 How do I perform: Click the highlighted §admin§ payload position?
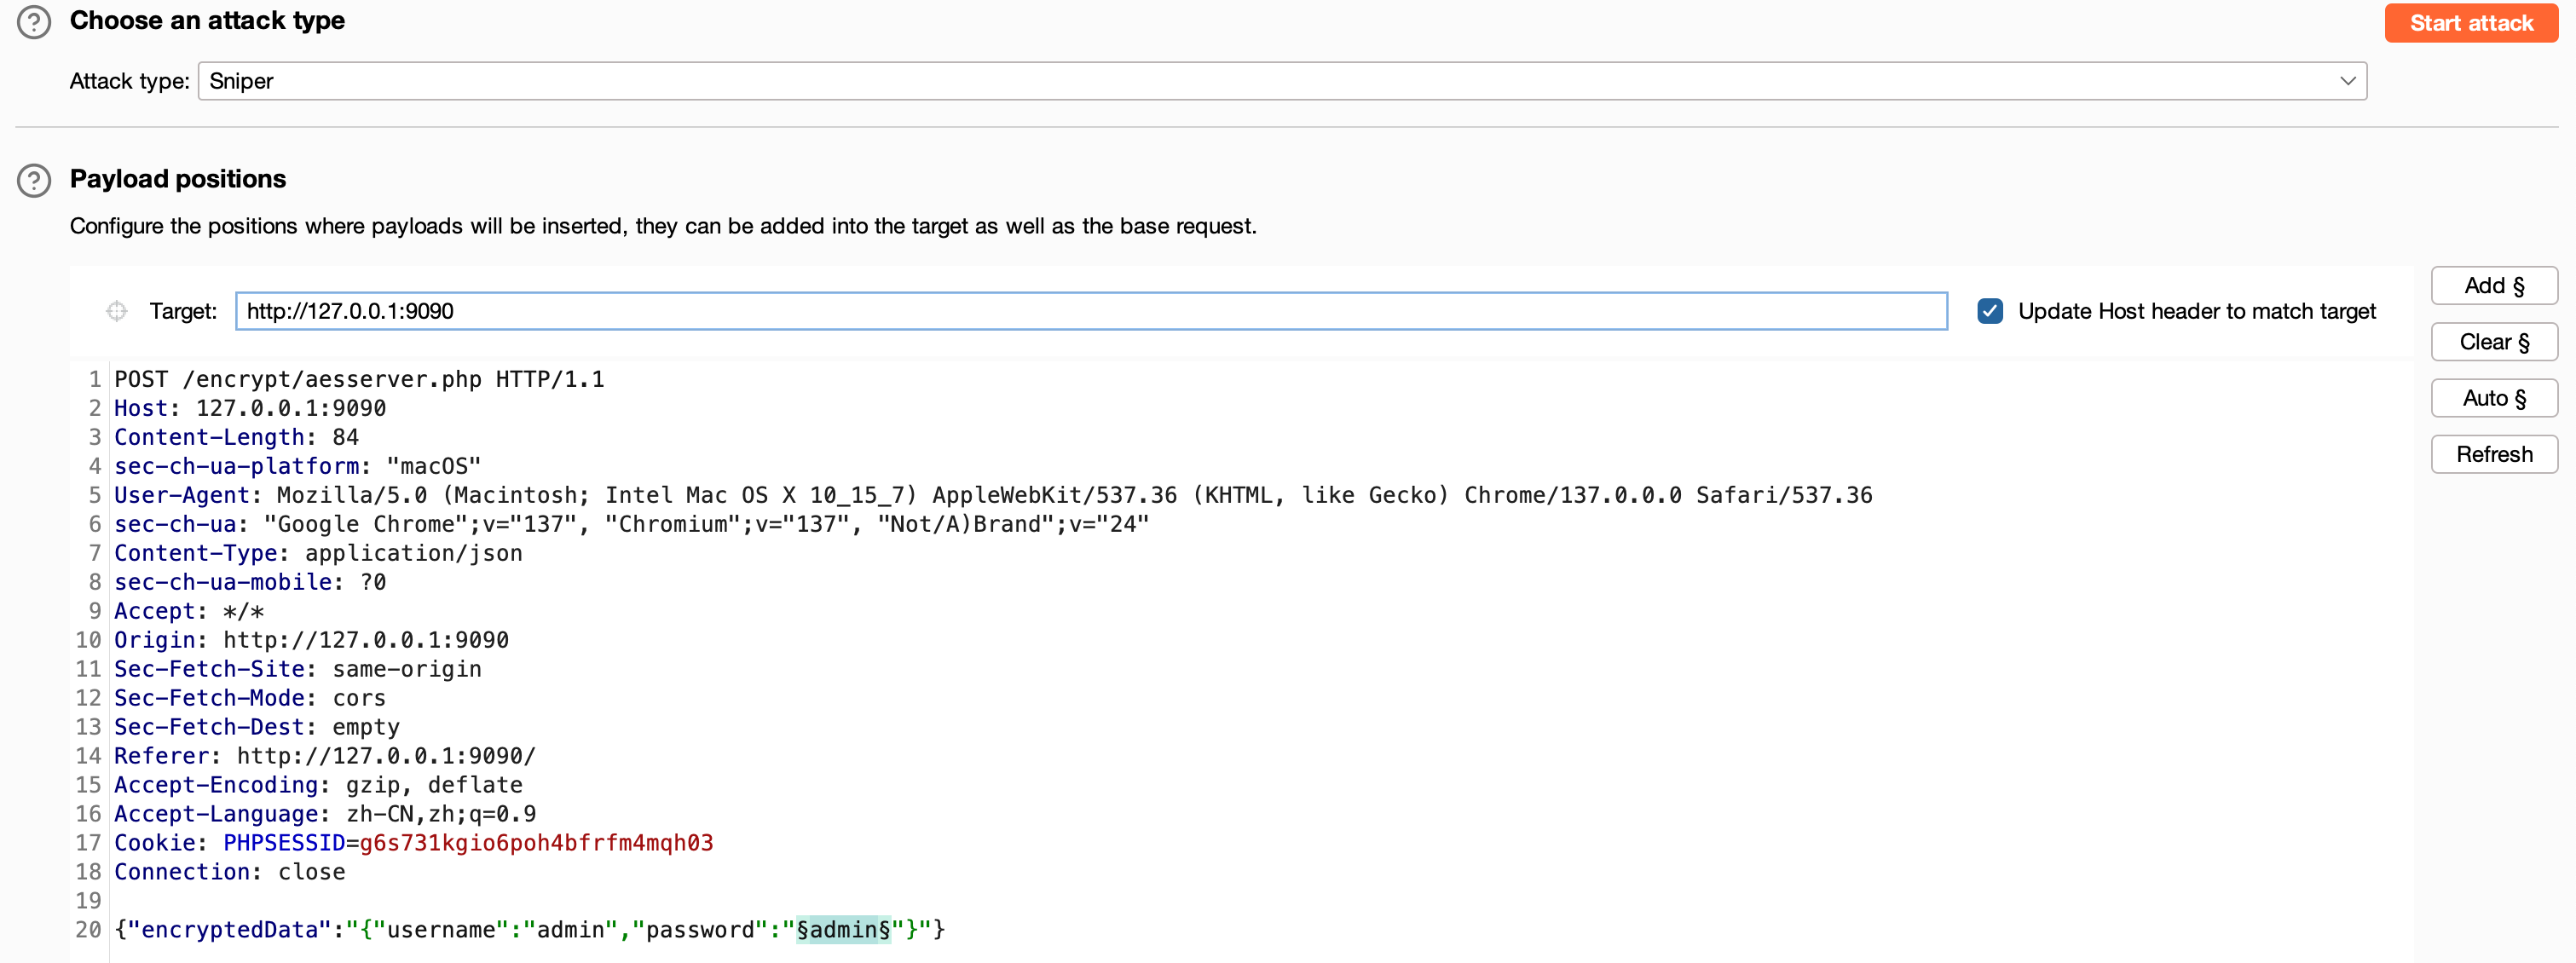point(843,930)
